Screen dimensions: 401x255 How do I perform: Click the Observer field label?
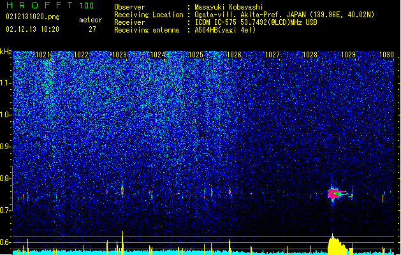point(129,7)
